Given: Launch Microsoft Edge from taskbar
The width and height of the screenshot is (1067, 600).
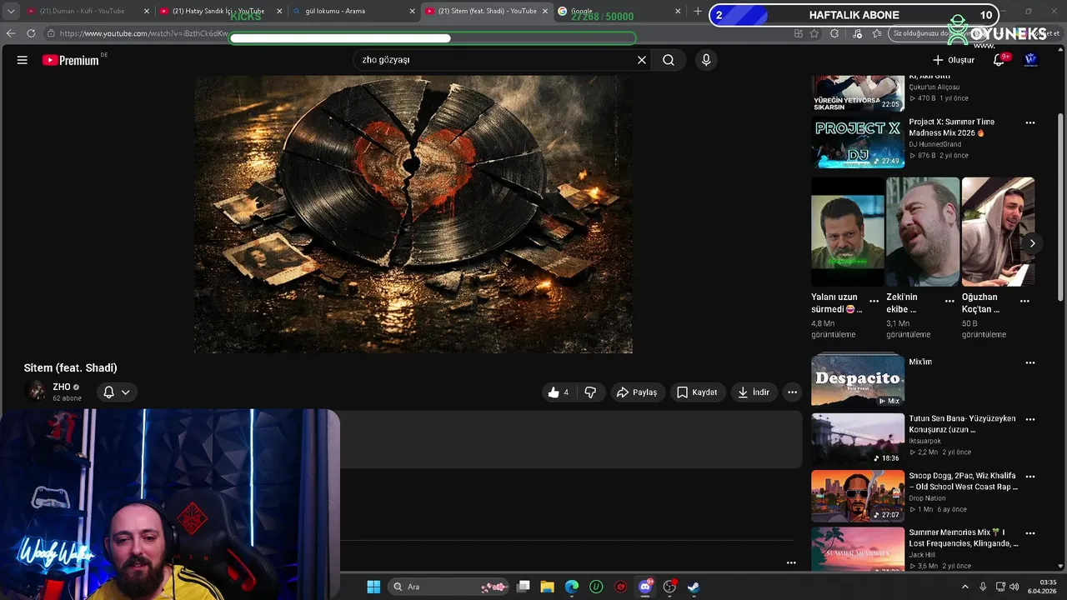Looking at the screenshot, I should [x=572, y=587].
